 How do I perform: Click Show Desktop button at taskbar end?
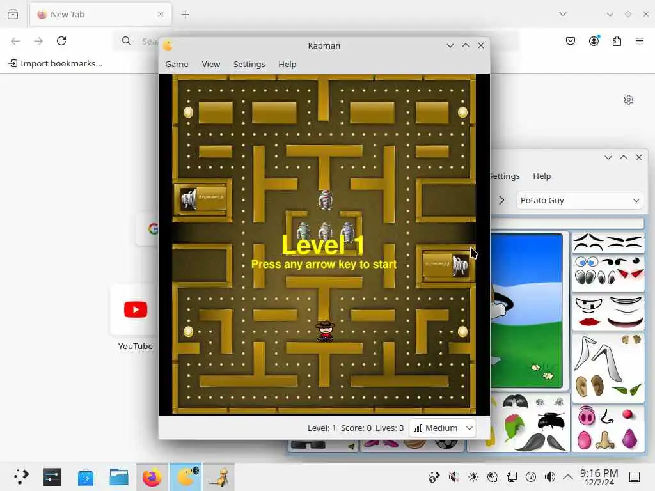click(x=635, y=477)
